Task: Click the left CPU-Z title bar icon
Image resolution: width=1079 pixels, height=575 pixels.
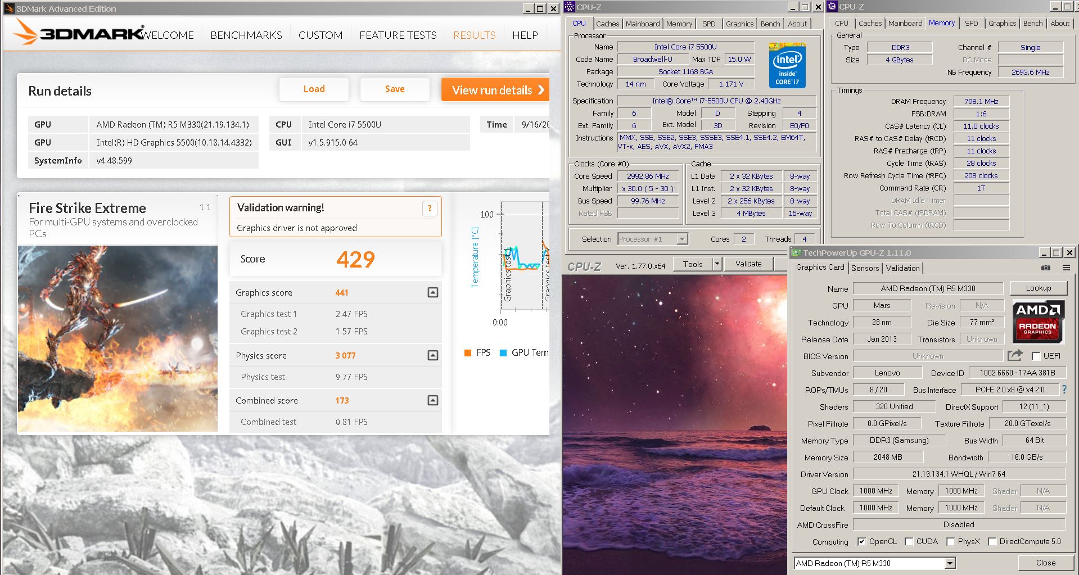Action: click(570, 7)
